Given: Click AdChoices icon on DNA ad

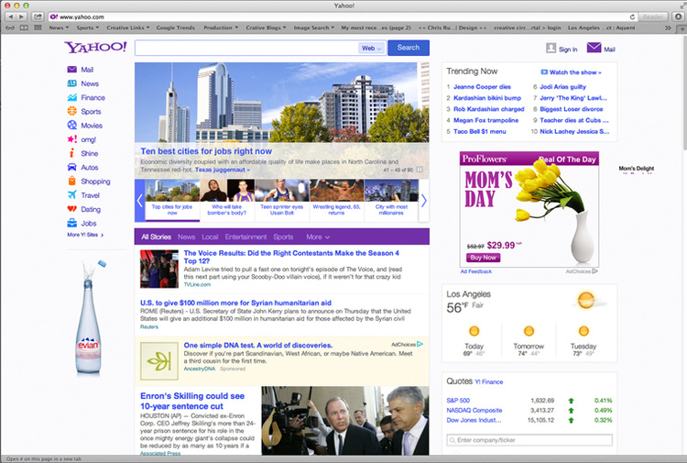Looking at the screenshot, I should pyautogui.click(x=420, y=344).
